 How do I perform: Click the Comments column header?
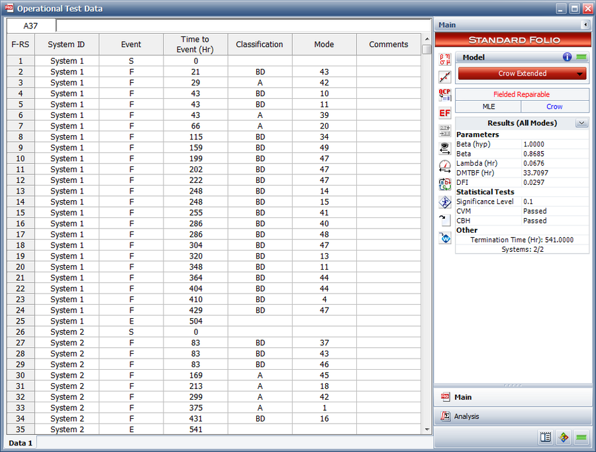[389, 44]
